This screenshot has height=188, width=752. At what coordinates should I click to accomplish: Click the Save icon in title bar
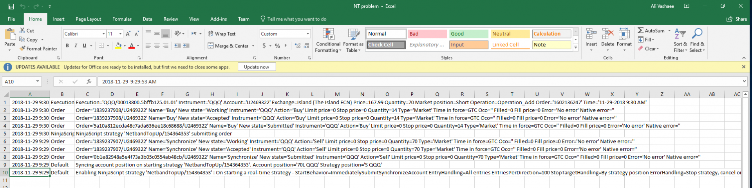coord(11,6)
